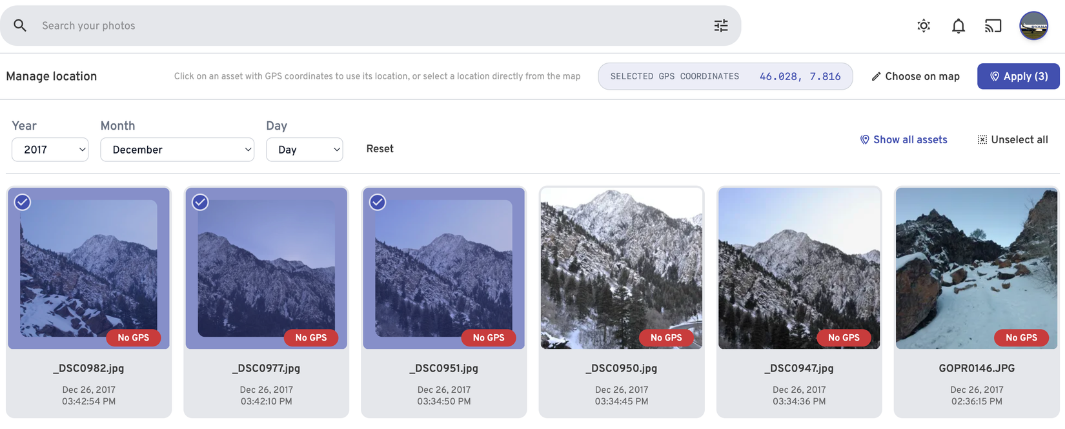
Task: Click the pencil icon on Choose on map
Action: 876,75
